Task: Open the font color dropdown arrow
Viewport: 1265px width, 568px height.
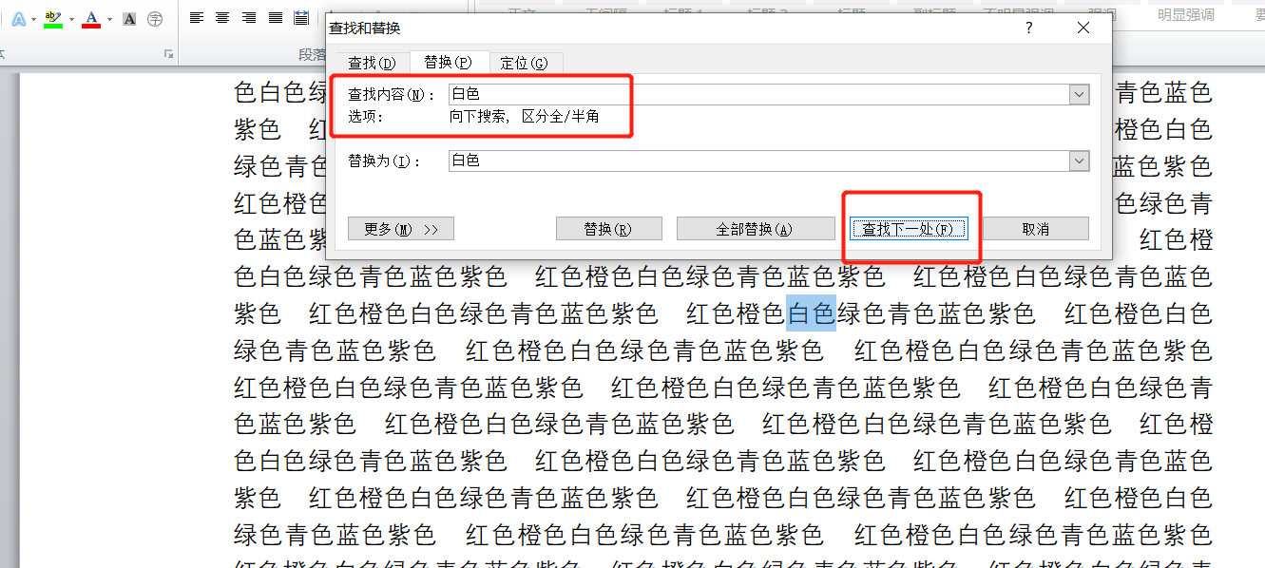Action: pyautogui.click(x=109, y=19)
